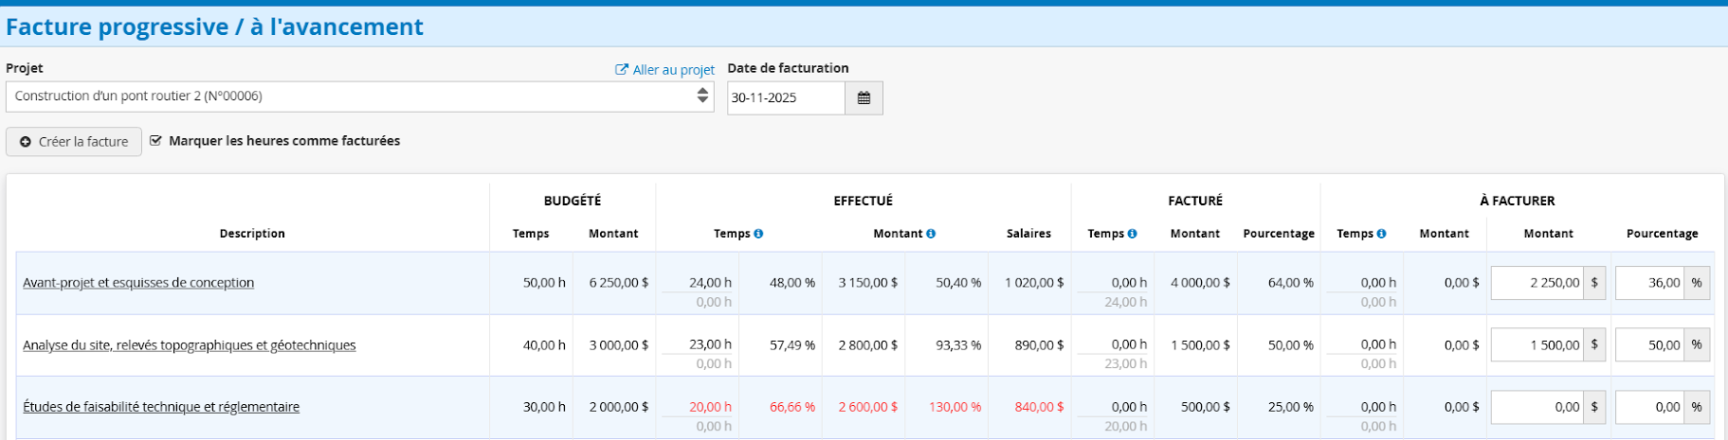This screenshot has width=1728, height=440.
Task: Click the Créer la facture button
Action: pyautogui.click(x=74, y=142)
